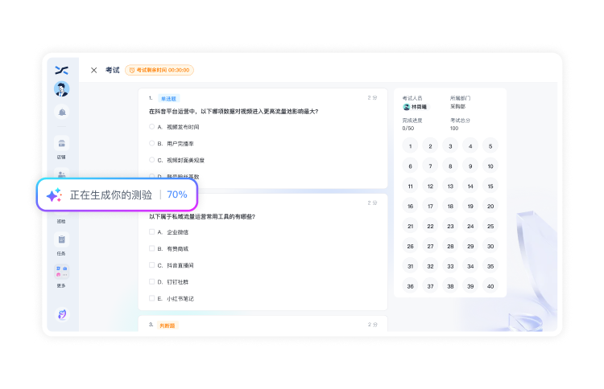Click the AI assistant icon at sidebar bottom

[x=62, y=314]
